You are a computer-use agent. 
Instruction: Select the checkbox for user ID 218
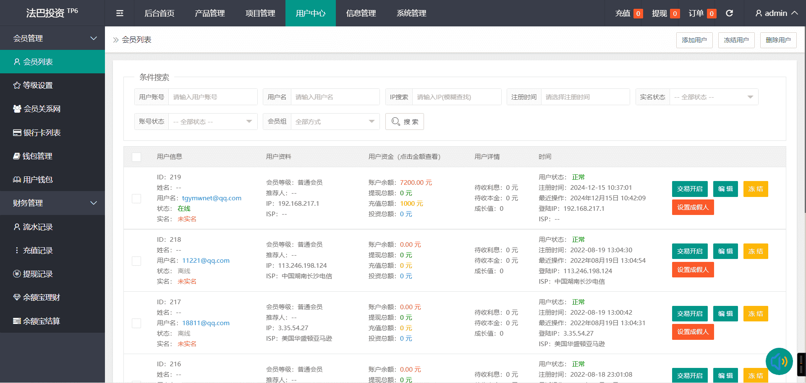[136, 261]
